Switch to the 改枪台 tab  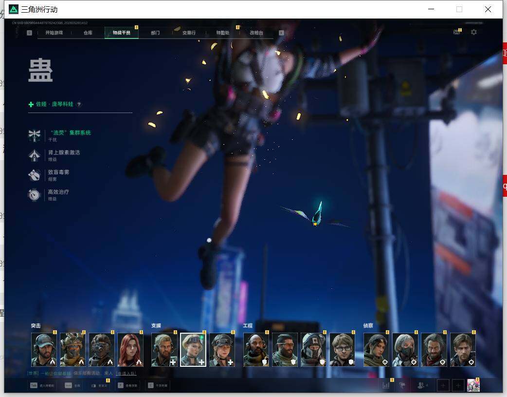256,33
